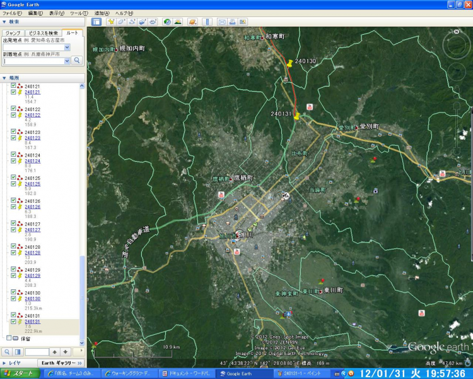Check the 保留 folder checkbox
Screen dimensions: 473x379
[x=9, y=338]
